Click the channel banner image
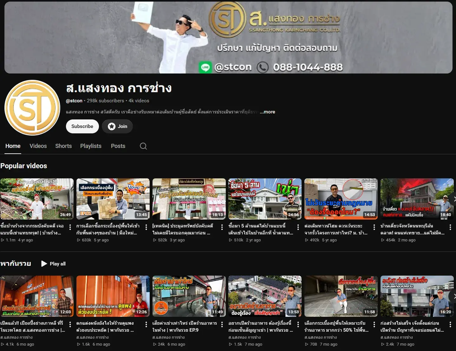456x351 pixels. pyautogui.click(x=228, y=37)
